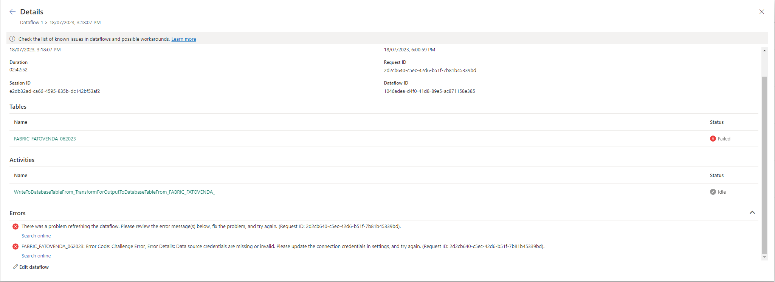Collapse the Errors section chevron
The width and height of the screenshot is (775, 282).
tap(752, 213)
